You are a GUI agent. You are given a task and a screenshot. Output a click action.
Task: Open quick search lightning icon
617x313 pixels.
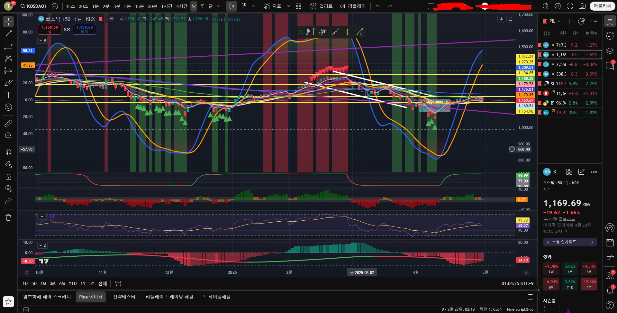tap(546, 6)
